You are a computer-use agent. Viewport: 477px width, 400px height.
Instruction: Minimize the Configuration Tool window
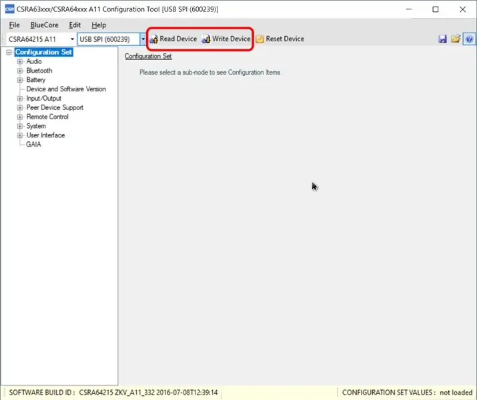pyautogui.click(x=409, y=9)
